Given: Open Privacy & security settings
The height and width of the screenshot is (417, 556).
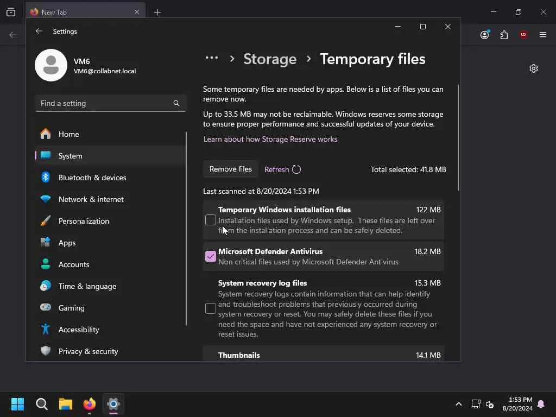Looking at the screenshot, I should pyautogui.click(x=110, y=351).
